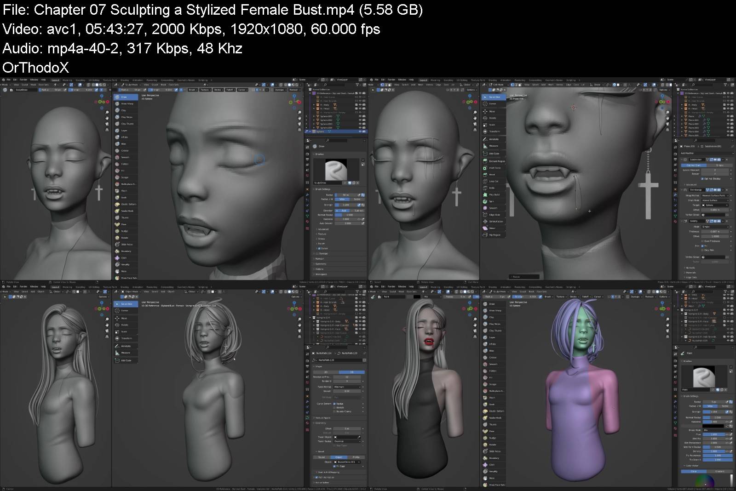736x491 pixels.
Task: Choose the Crease brush in top-left frame
Action: point(126,151)
